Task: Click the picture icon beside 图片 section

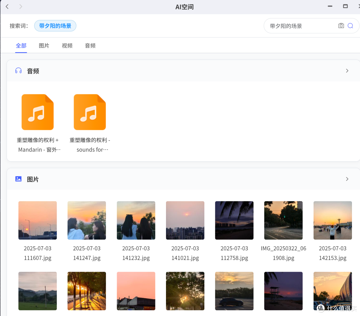Action: (x=18, y=179)
